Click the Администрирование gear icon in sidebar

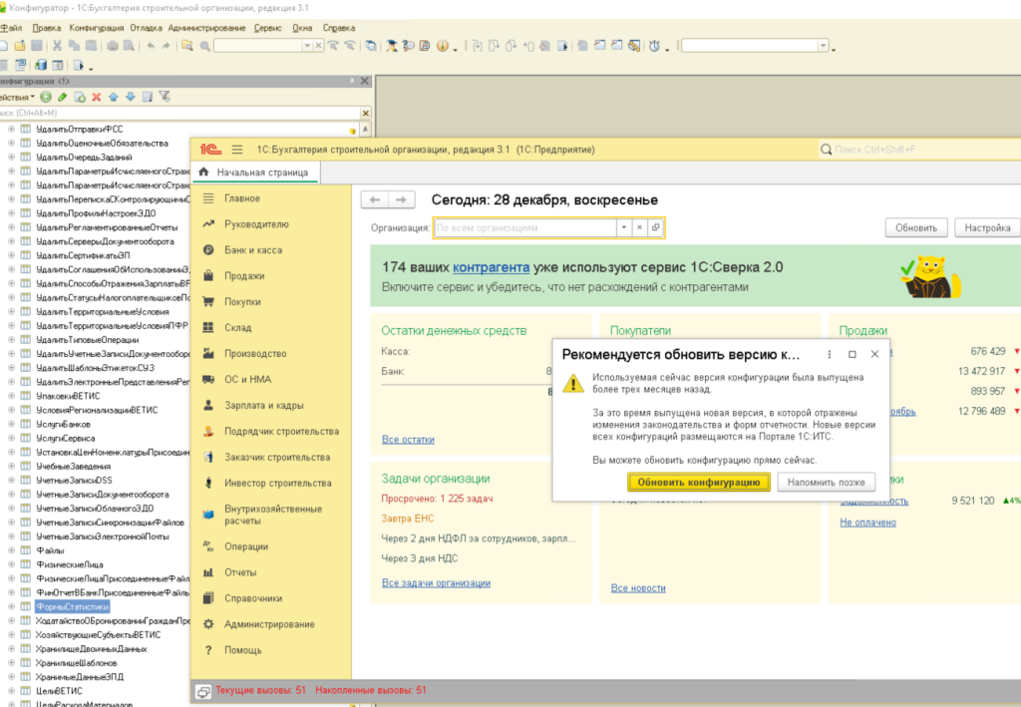(207, 624)
